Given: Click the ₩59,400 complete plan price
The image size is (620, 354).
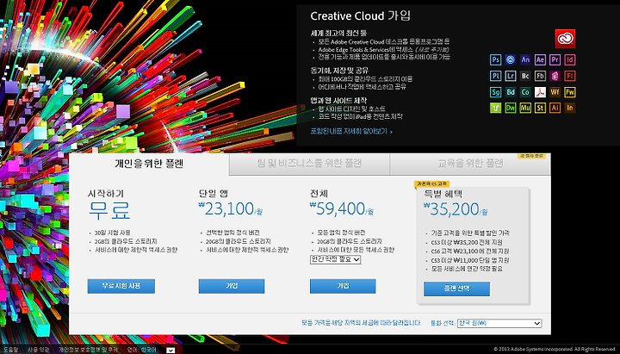Looking at the screenshot, I should 342,208.
